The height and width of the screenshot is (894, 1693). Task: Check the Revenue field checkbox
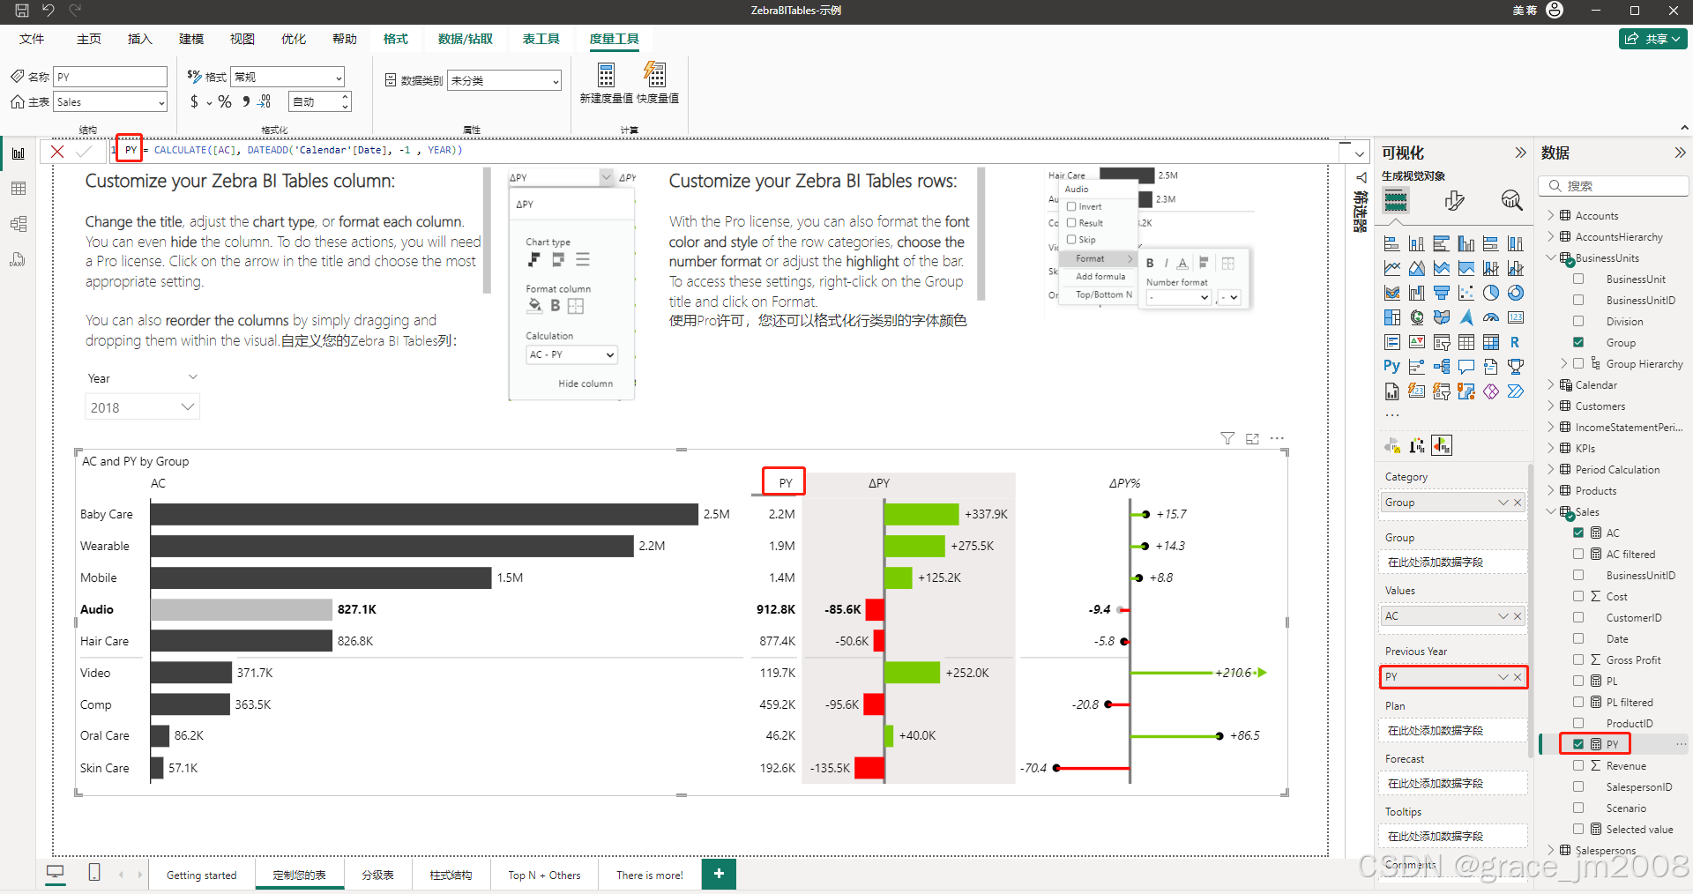pyautogui.click(x=1578, y=766)
